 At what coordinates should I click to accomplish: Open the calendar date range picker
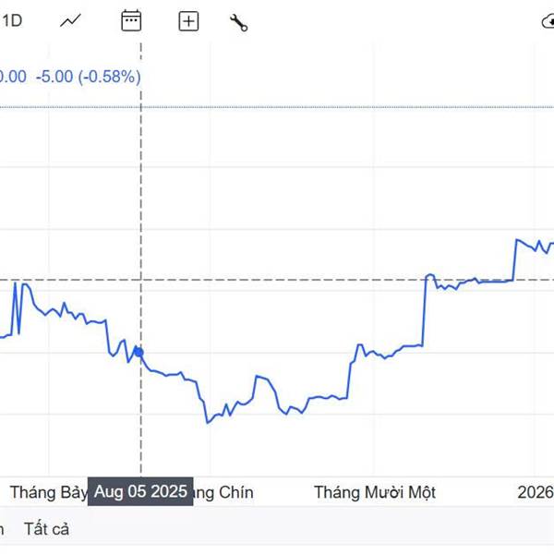(131, 21)
